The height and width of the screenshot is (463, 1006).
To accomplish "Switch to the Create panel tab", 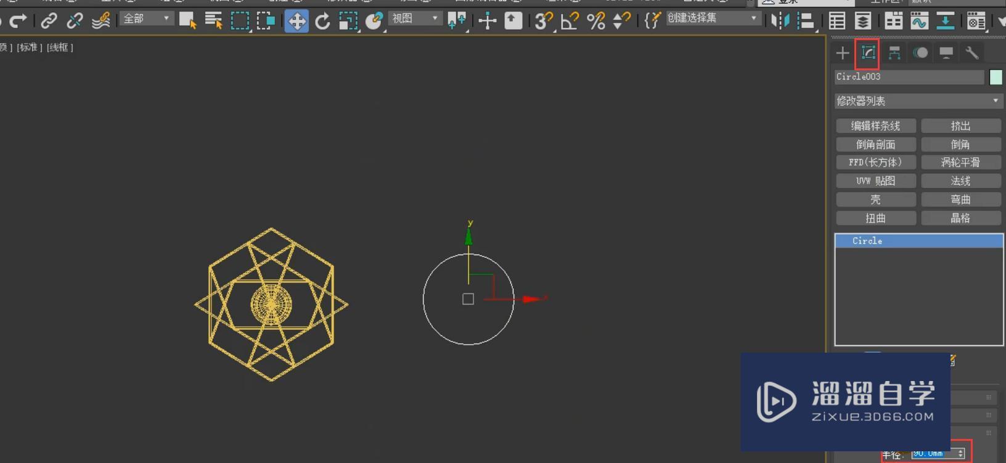I will [x=842, y=53].
